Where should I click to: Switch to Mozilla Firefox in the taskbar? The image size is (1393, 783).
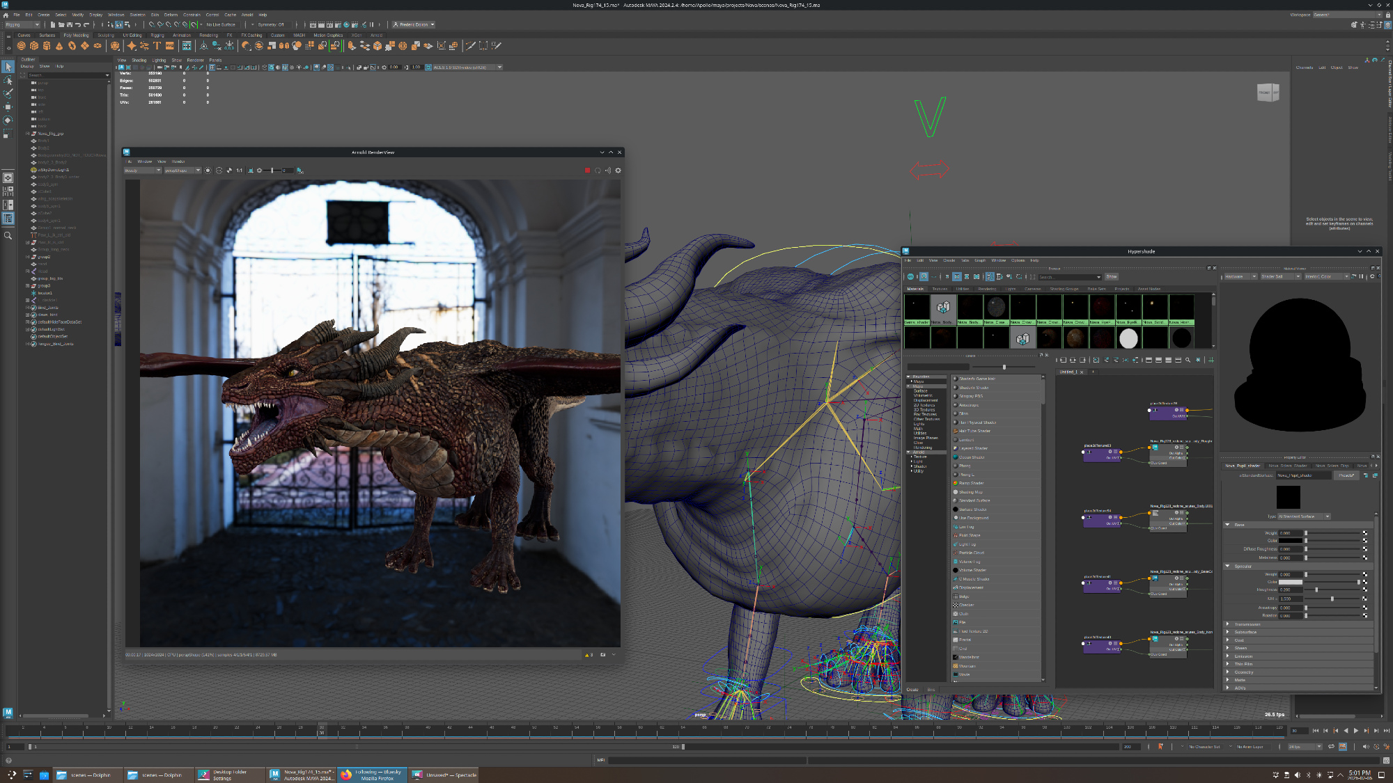pyautogui.click(x=373, y=775)
